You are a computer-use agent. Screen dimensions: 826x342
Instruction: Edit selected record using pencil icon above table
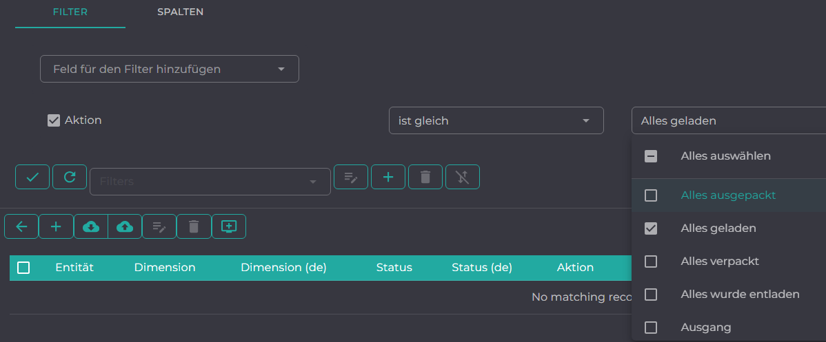tap(159, 227)
